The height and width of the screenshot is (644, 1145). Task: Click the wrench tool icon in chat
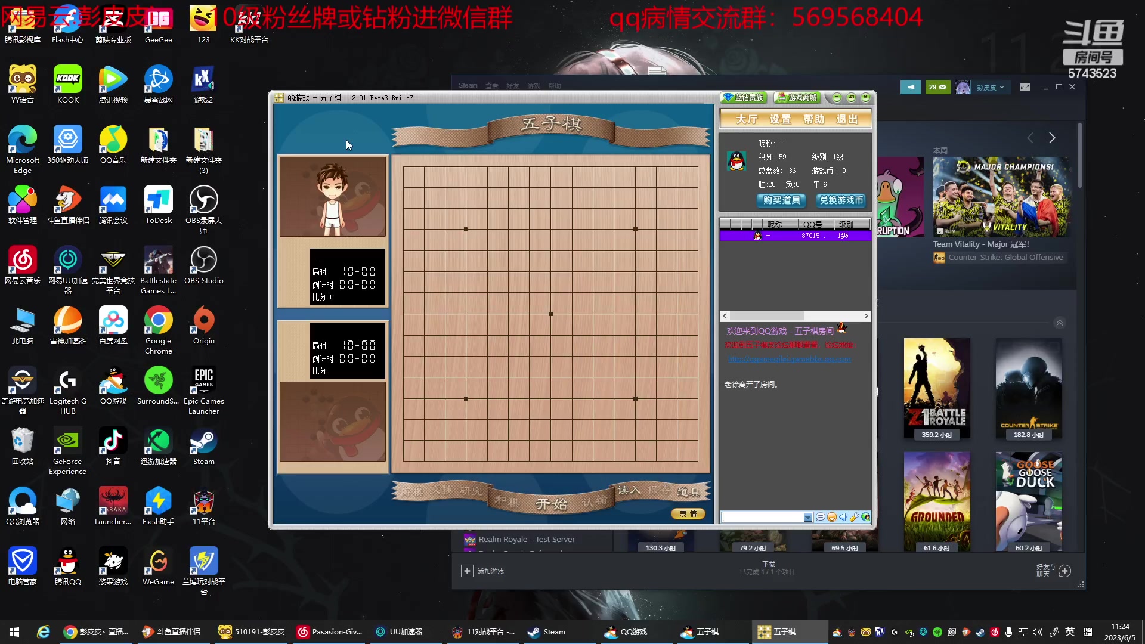pyautogui.click(x=855, y=517)
